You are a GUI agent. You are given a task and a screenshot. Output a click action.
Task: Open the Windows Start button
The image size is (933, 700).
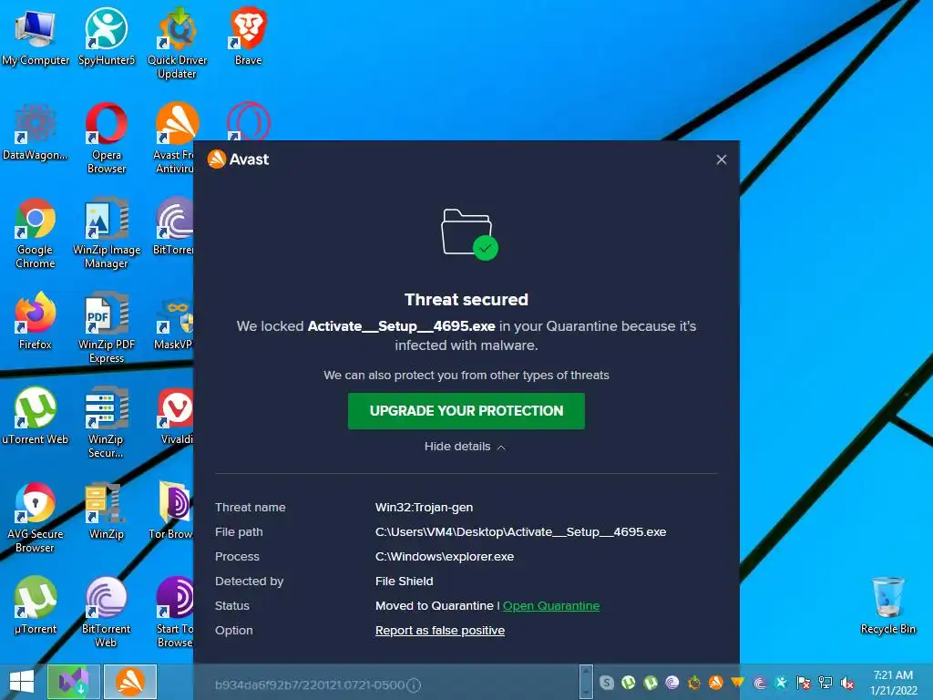pos(22,682)
